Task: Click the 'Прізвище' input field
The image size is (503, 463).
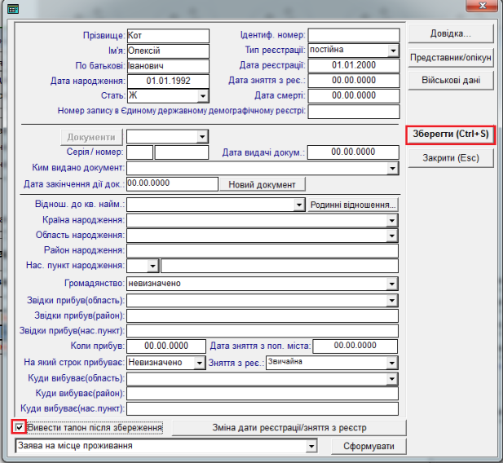Action: point(168,36)
